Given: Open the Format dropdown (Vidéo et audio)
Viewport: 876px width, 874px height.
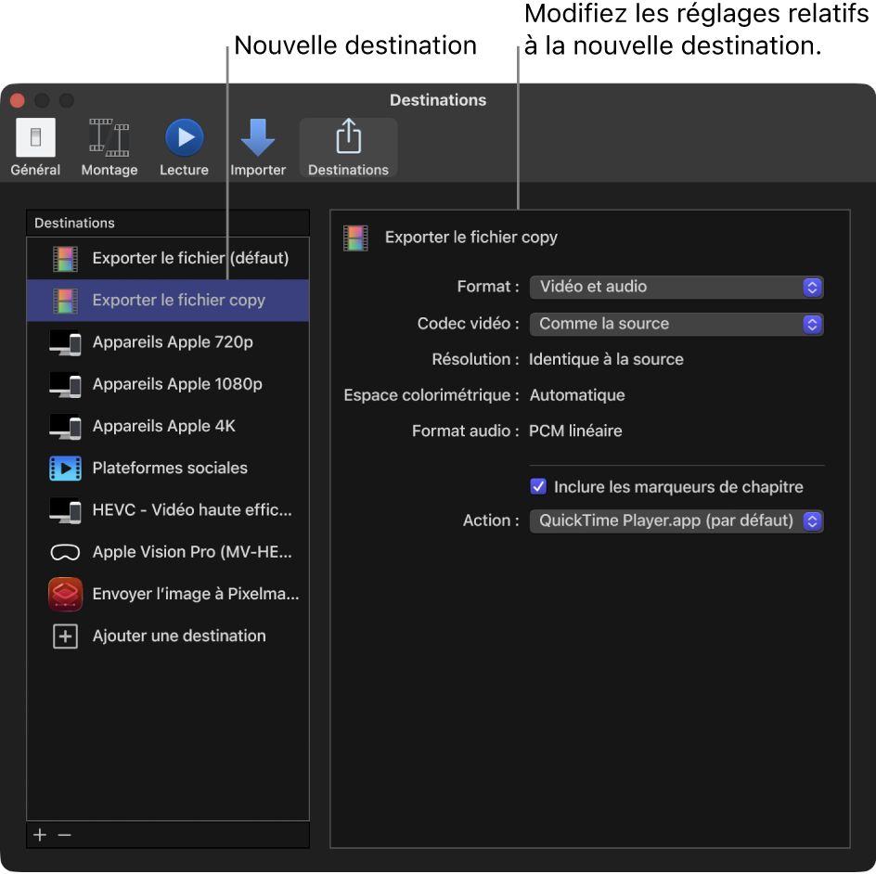Looking at the screenshot, I should point(676,287).
